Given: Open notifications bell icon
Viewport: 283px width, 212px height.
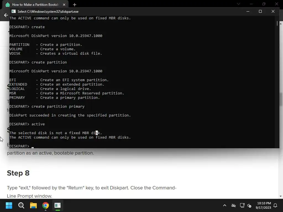Looking at the screenshot, I should point(276,205).
